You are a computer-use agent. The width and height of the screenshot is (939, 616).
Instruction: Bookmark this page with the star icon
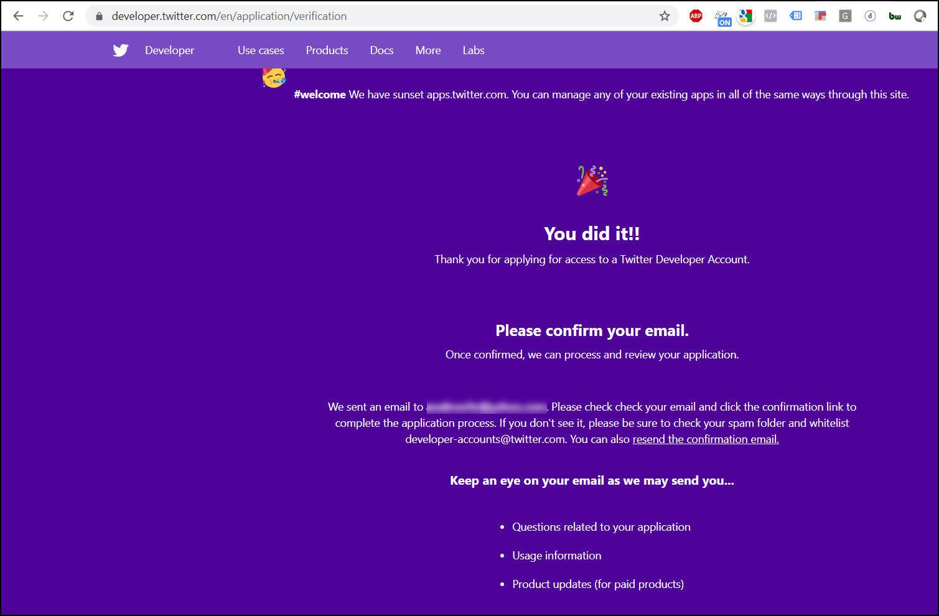tap(665, 16)
